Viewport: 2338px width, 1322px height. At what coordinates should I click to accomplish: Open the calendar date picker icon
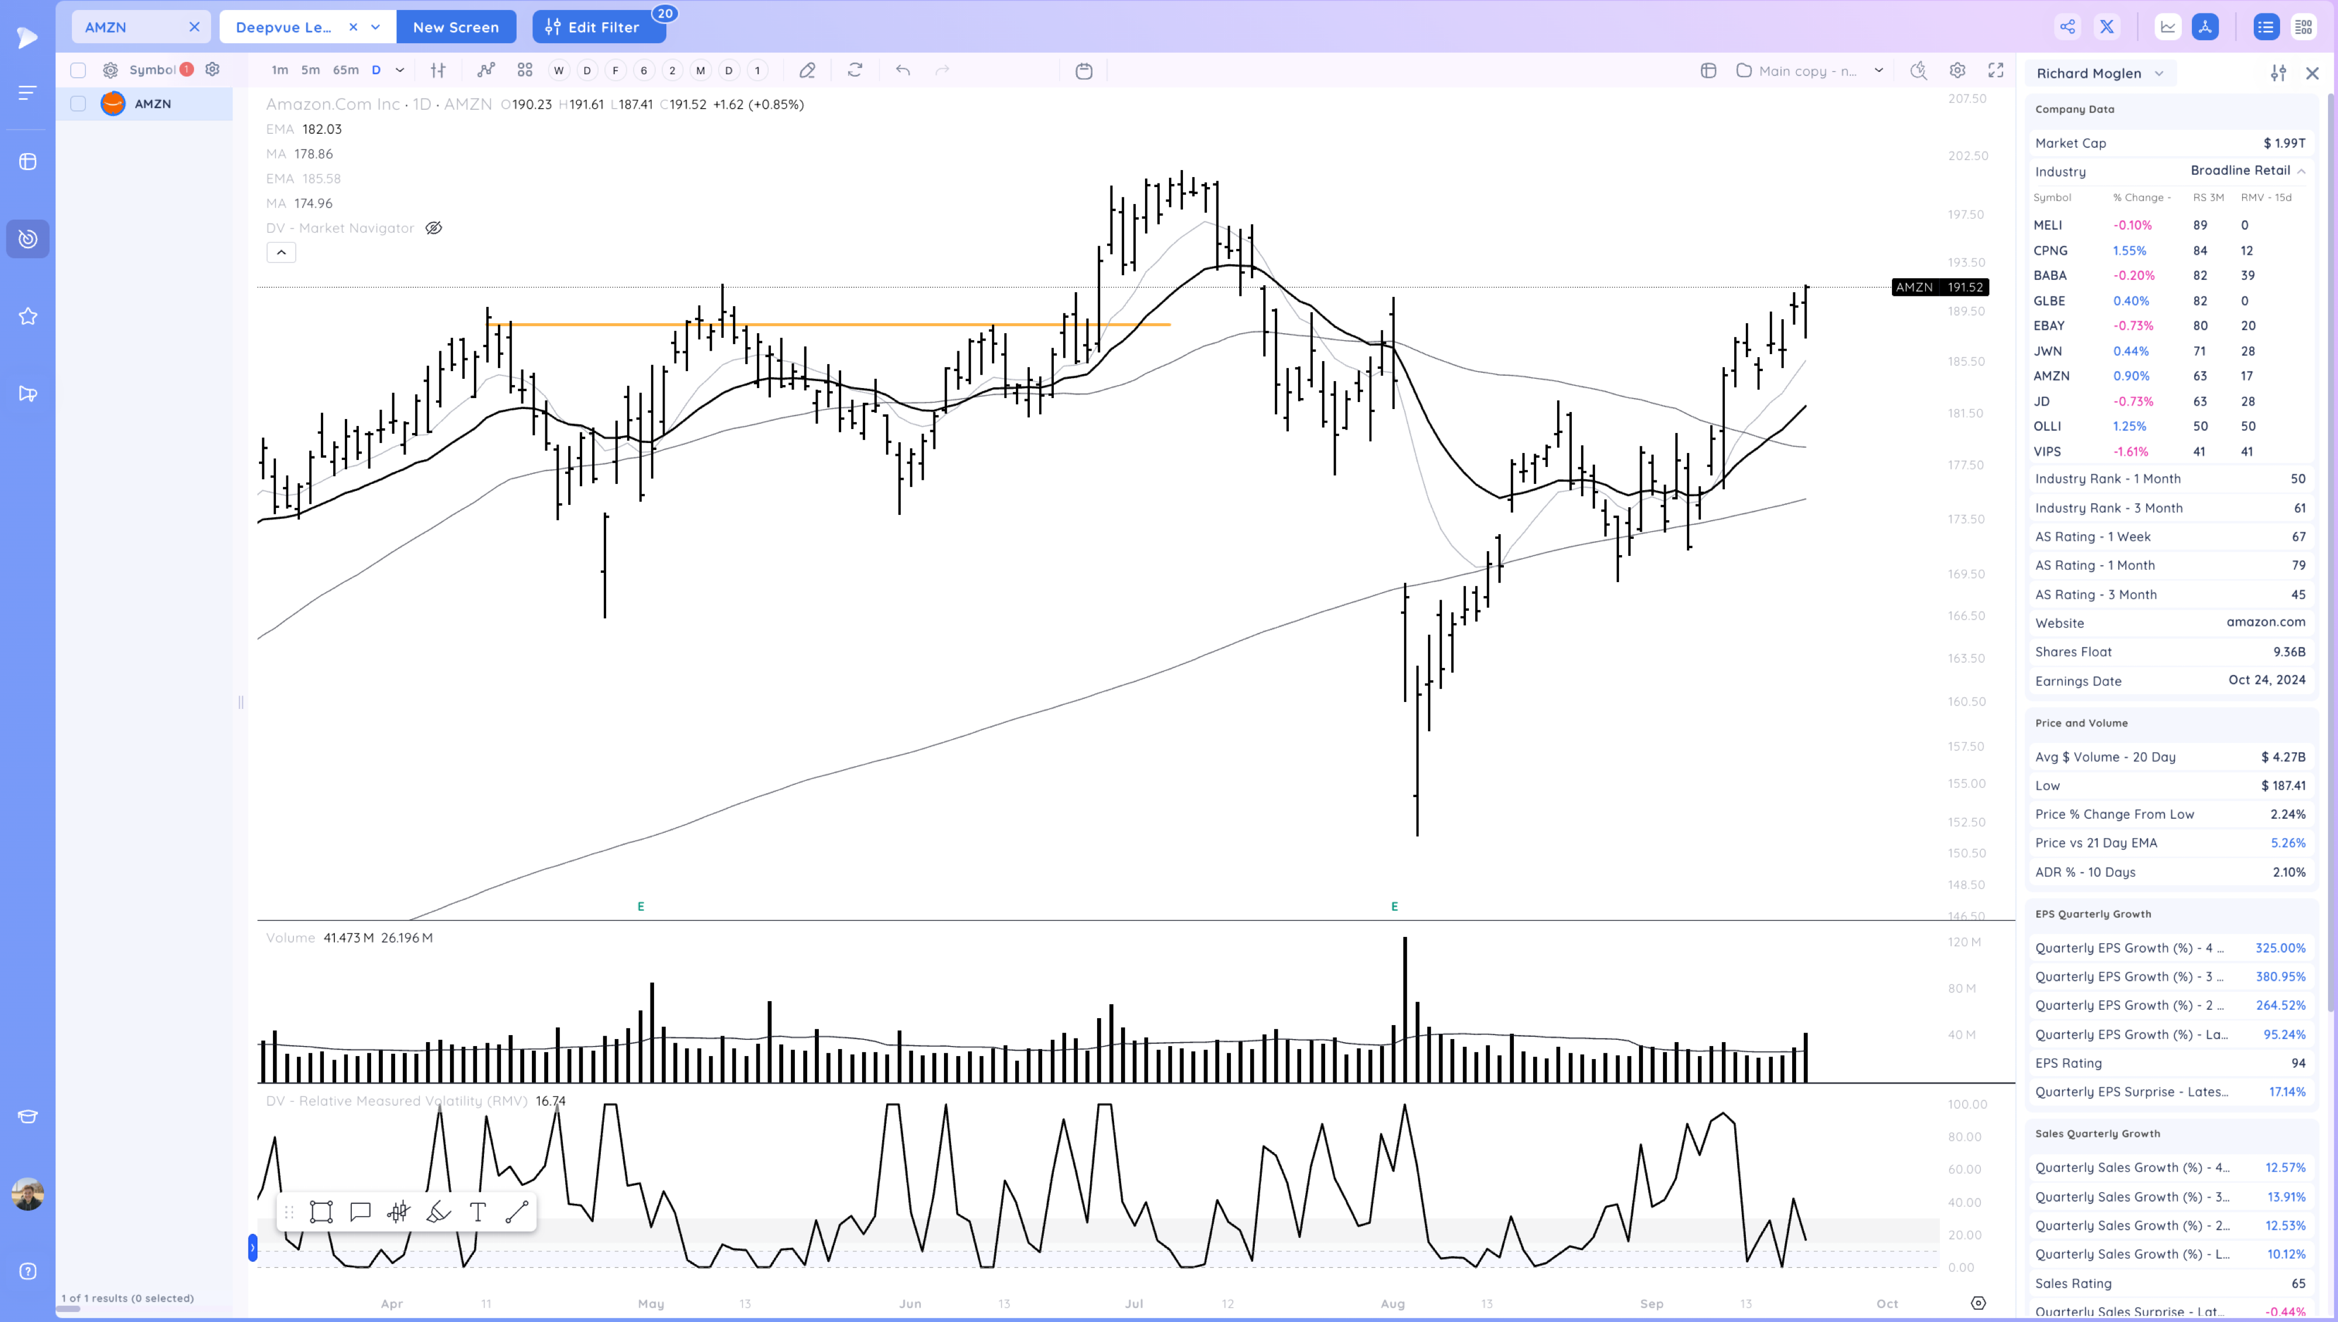[1083, 71]
